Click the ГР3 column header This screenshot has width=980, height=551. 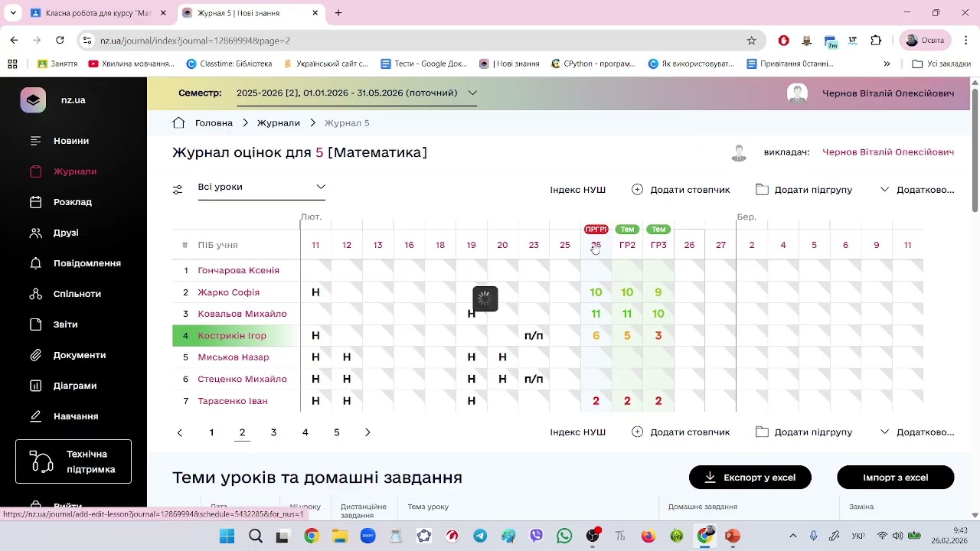click(658, 245)
